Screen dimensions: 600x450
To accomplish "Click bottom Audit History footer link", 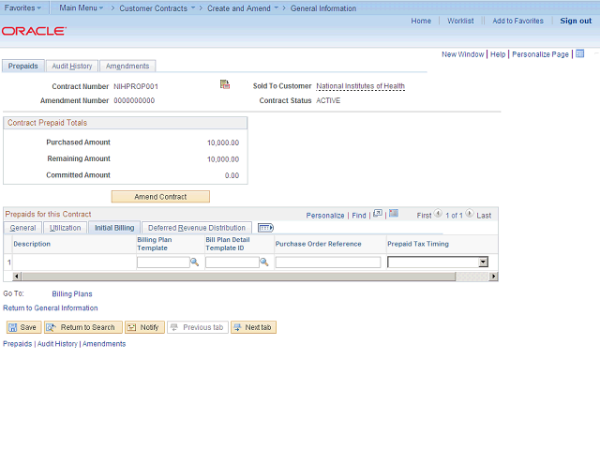I will 57,344.
